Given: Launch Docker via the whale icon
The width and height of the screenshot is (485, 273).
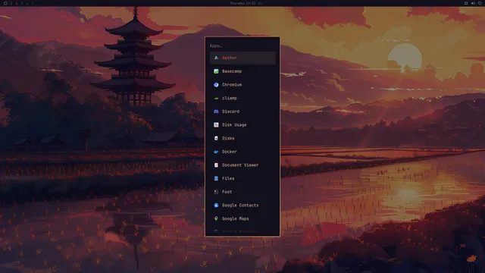Looking at the screenshot, I should tap(216, 152).
